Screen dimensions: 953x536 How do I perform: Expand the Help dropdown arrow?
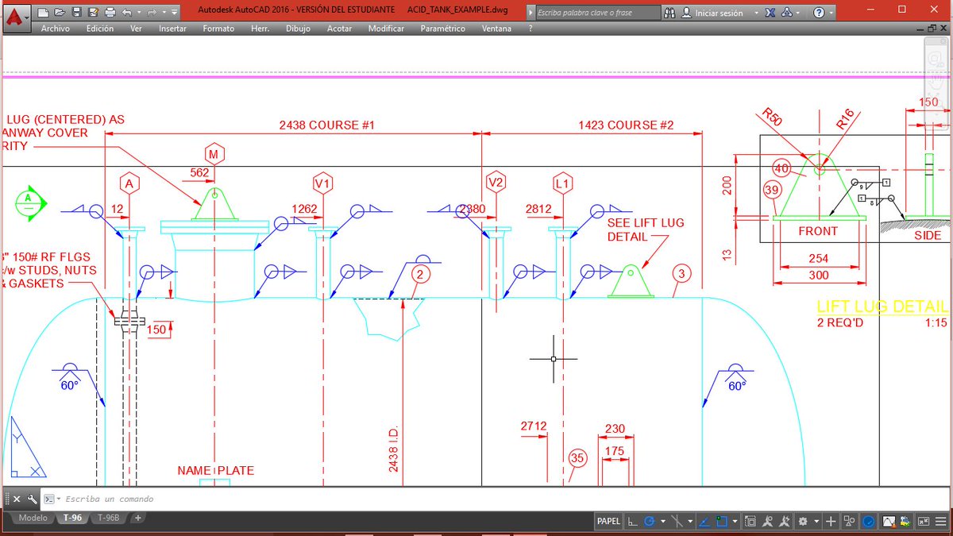[831, 13]
